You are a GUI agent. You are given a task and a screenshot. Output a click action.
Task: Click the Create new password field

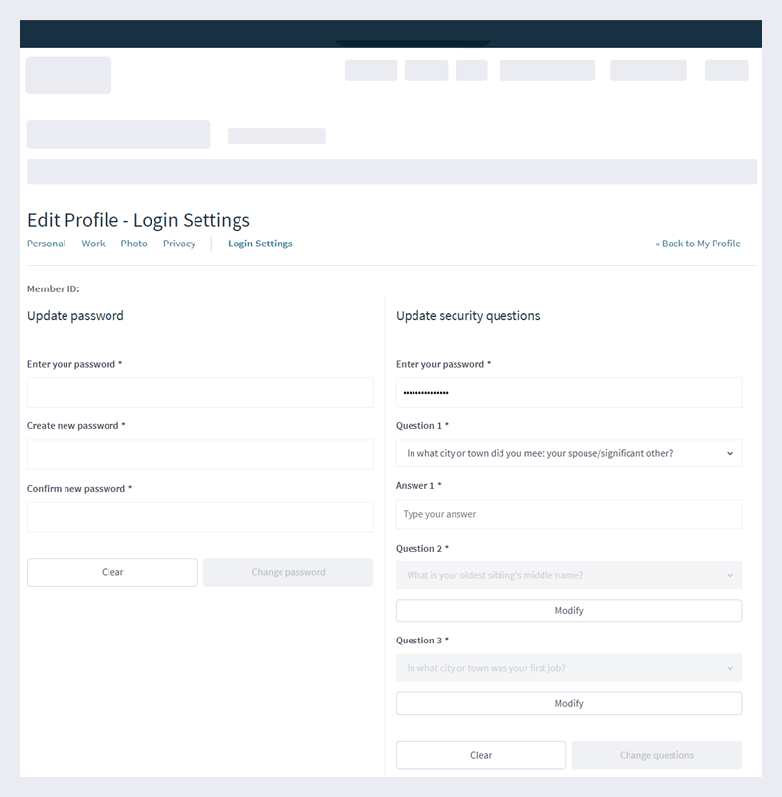click(x=200, y=455)
